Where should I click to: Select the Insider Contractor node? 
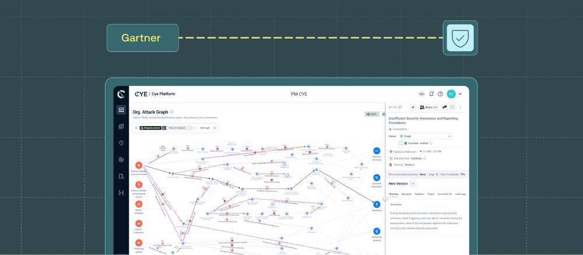[x=139, y=223]
